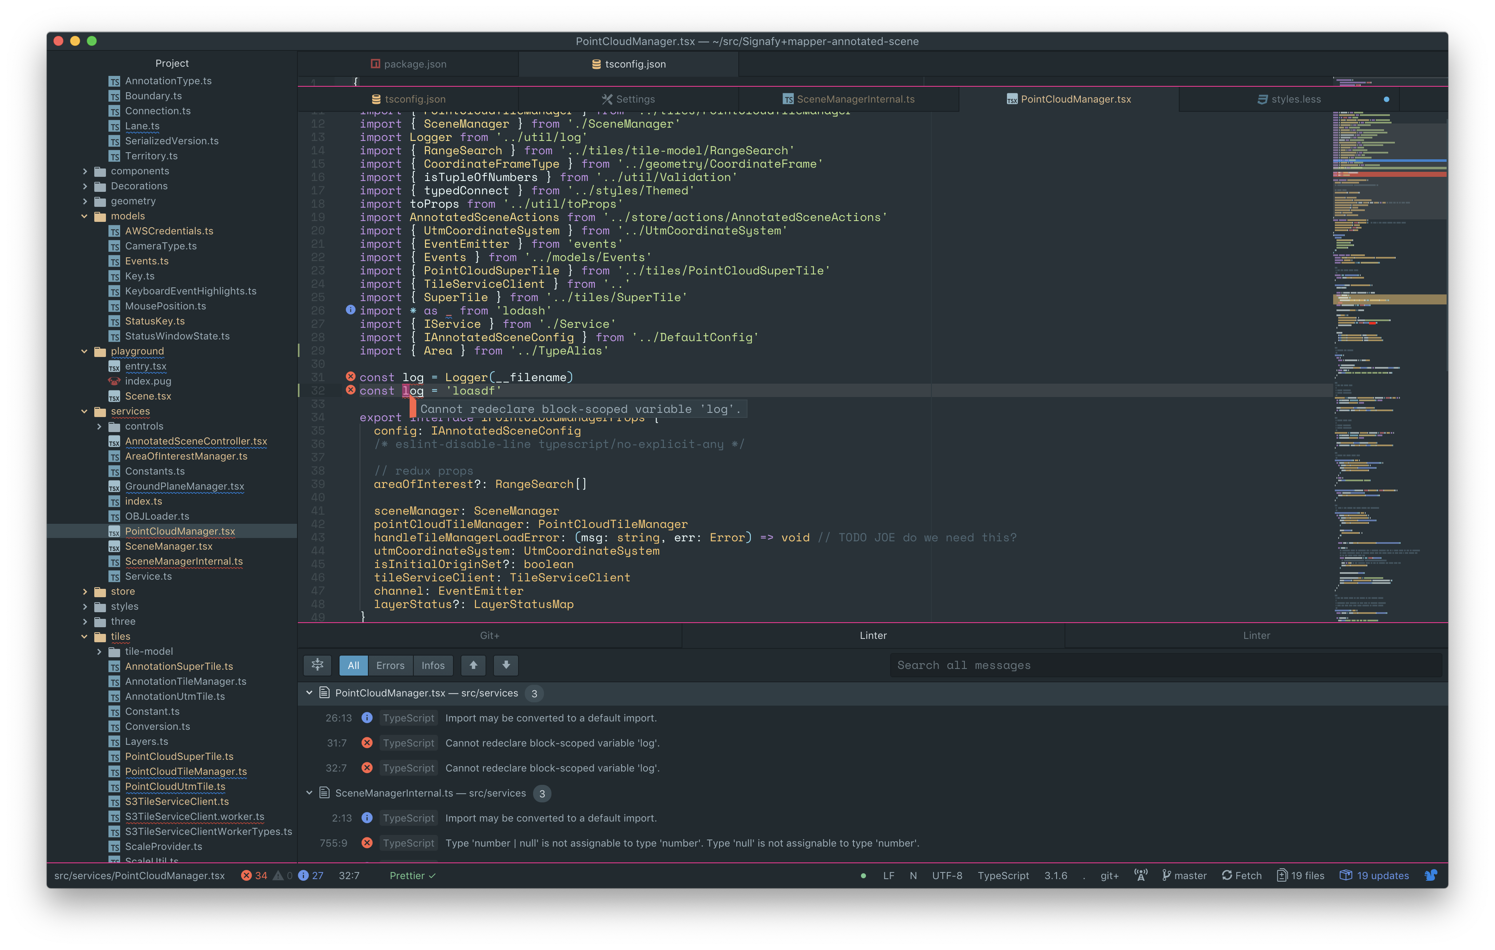The image size is (1495, 950).
Task: Click the Teletype squirrel icon in status bar
Action: pos(1430,875)
